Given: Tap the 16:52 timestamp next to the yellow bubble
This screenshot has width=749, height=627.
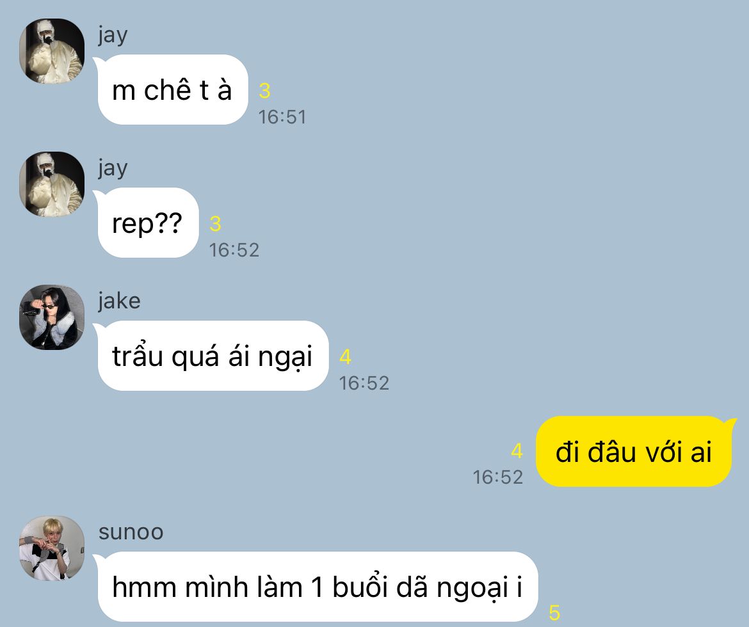Looking at the screenshot, I should point(498,477).
